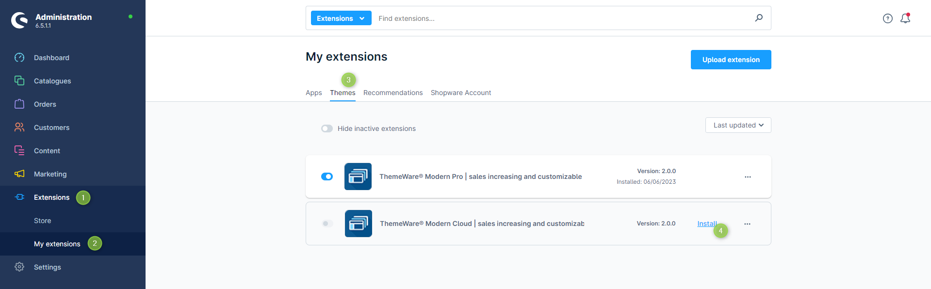
Task: Expand the Extensions search scope dropdown
Action: click(341, 18)
